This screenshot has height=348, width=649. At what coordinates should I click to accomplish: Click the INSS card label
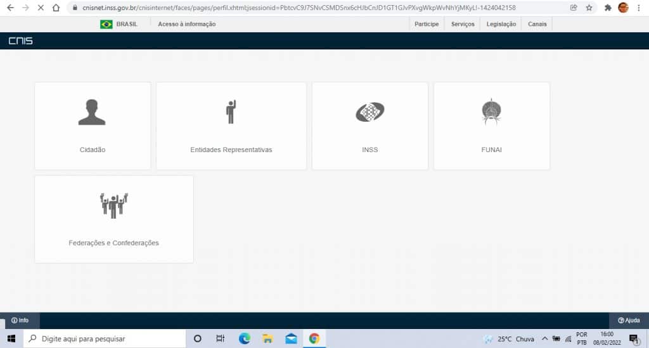click(370, 150)
